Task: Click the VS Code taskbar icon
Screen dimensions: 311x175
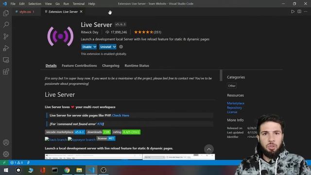Action: tap(91, 170)
